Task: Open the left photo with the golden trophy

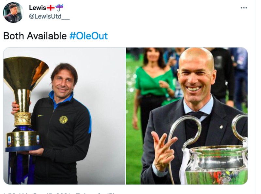Action: [64, 116]
